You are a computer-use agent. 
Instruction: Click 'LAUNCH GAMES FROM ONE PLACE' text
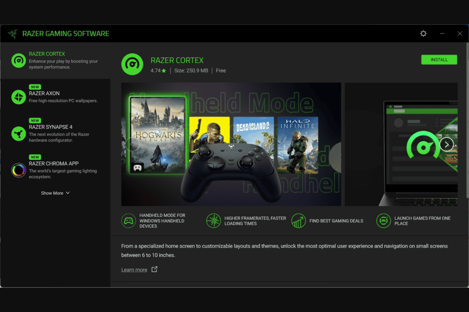pyautogui.click(x=422, y=221)
